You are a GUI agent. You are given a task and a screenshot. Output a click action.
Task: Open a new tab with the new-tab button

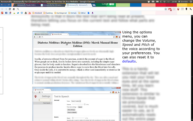[x=94, y=5]
